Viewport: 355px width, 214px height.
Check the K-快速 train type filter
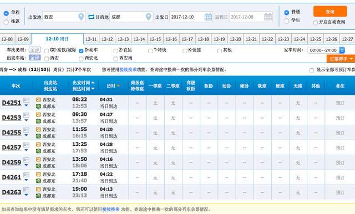click(x=185, y=50)
